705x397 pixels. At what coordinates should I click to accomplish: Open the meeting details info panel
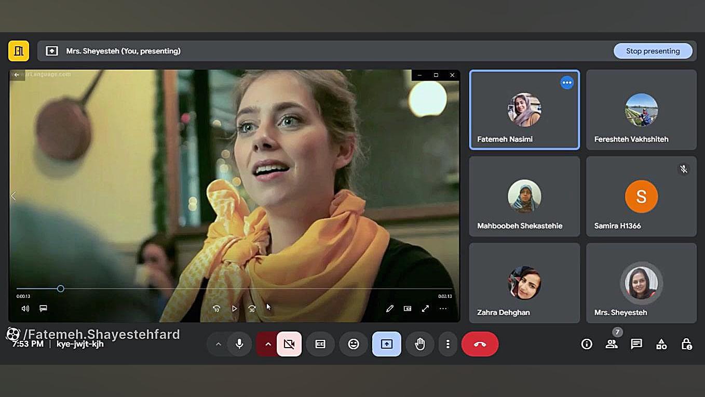587,344
